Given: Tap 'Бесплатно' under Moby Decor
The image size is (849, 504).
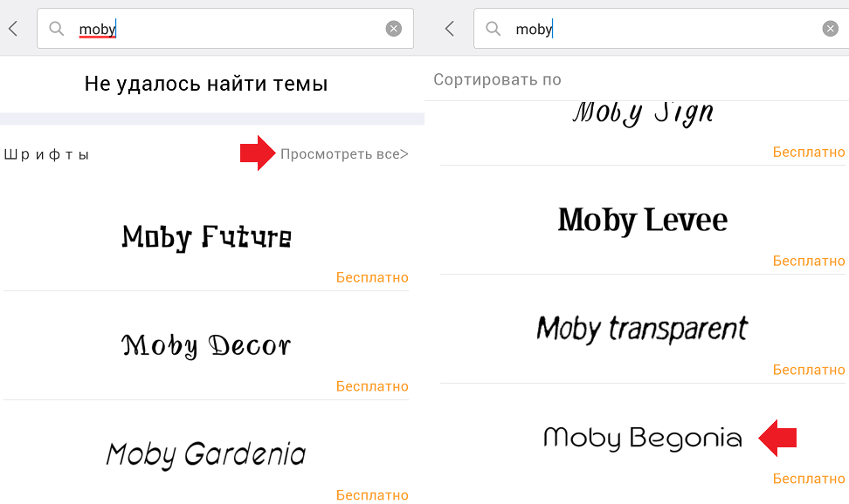Looking at the screenshot, I should point(372,386).
